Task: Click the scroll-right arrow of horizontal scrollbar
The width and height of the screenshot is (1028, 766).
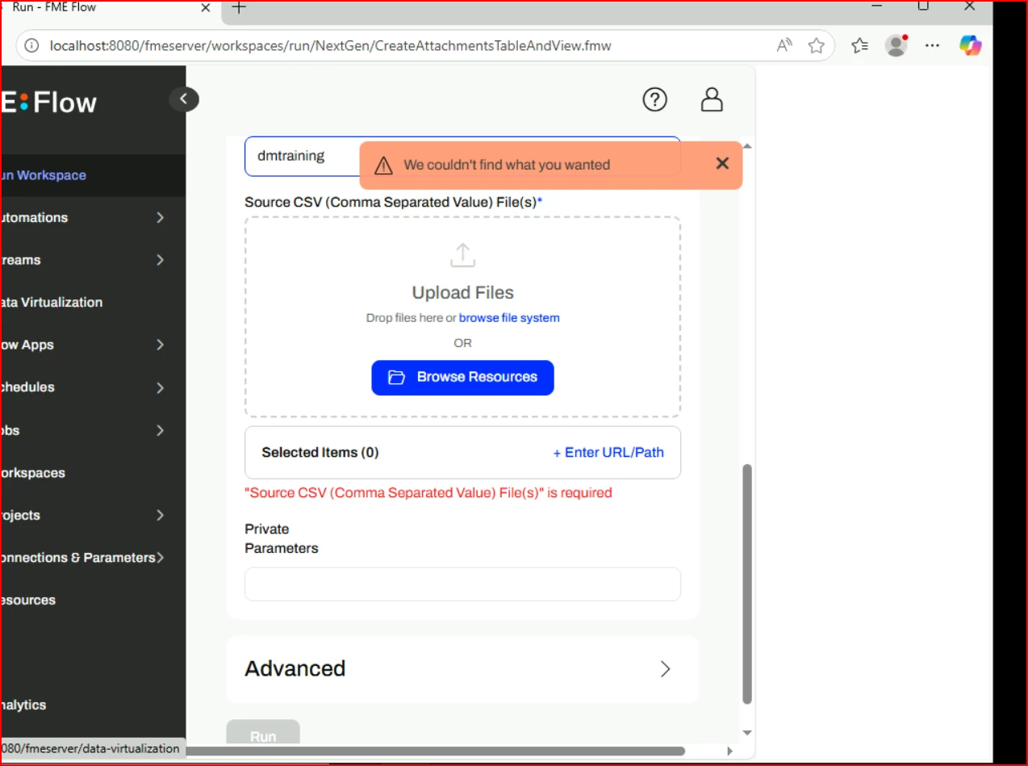Action: pyautogui.click(x=729, y=751)
